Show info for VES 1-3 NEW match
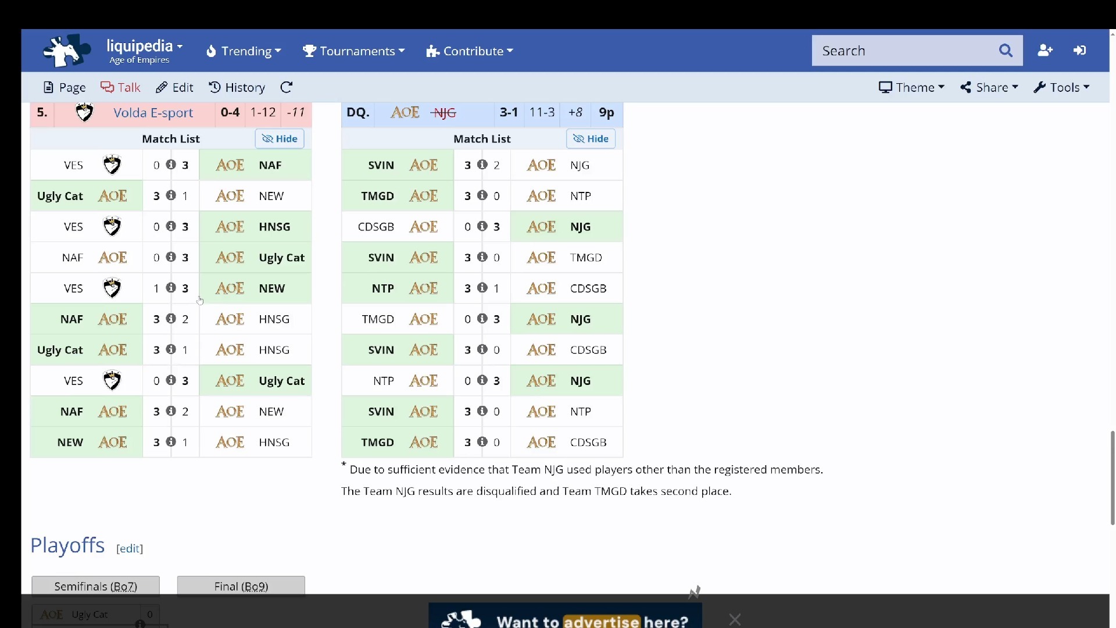This screenshot has width=1116, height=628. 171,288
